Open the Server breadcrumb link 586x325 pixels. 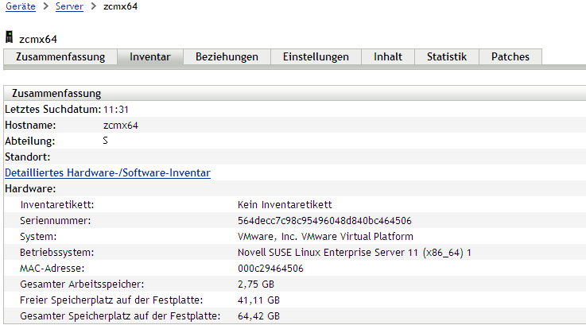coord(69,6)
